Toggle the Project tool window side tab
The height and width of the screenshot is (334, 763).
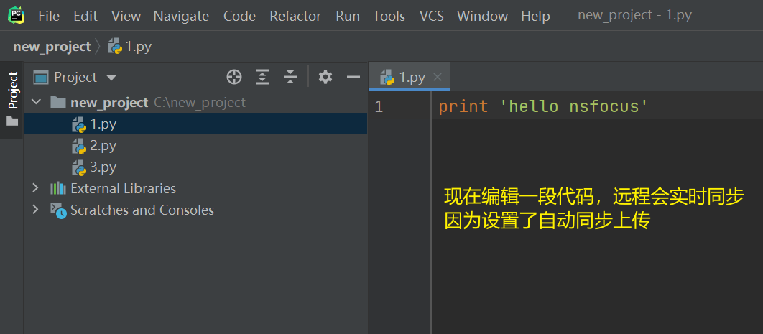click(x=12, y=90)
